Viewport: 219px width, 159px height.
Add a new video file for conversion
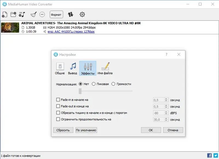tap(4, 14)
